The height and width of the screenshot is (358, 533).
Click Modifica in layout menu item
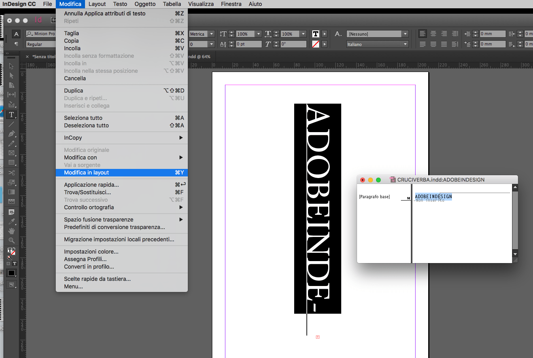pos(122,172)
